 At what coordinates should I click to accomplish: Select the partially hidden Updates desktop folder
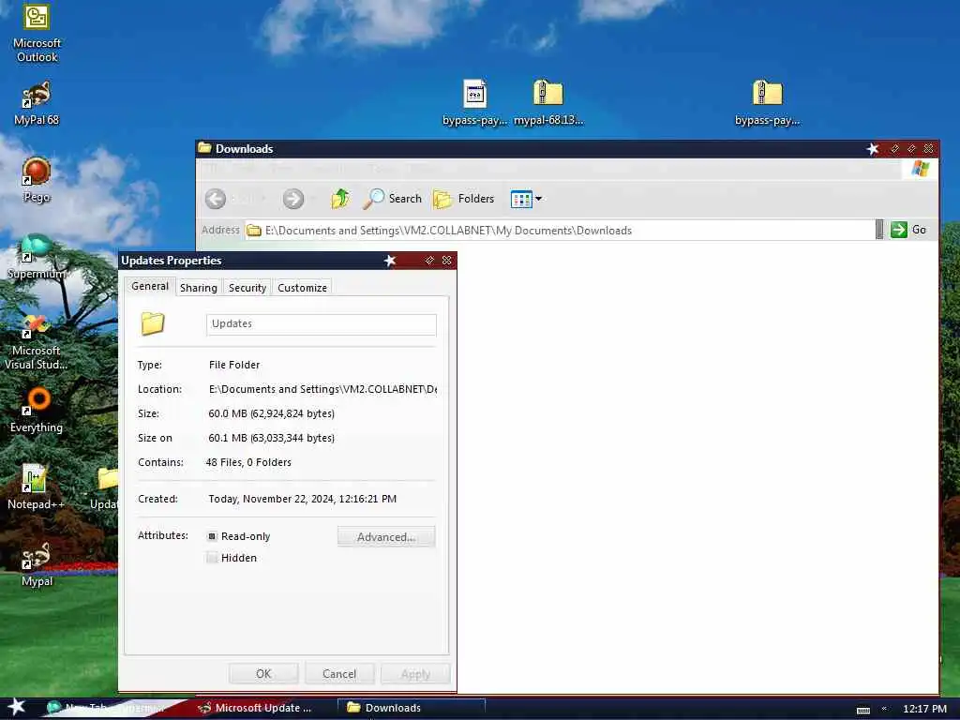pyautogui.click(x=107, y=487)
